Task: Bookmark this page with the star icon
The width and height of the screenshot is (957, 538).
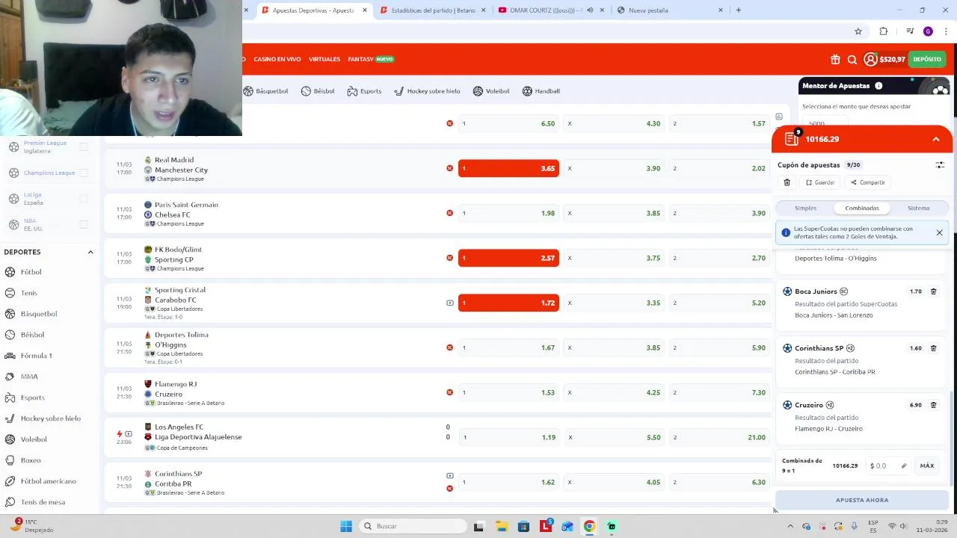Action: pyautogui.click(x=858, y=31)
